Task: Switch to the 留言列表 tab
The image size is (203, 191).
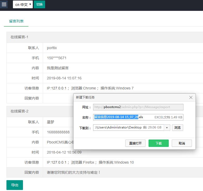Action: click(16, 21)
